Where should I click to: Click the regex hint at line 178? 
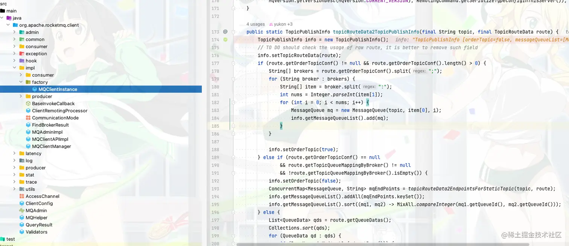tap(420, 71)
